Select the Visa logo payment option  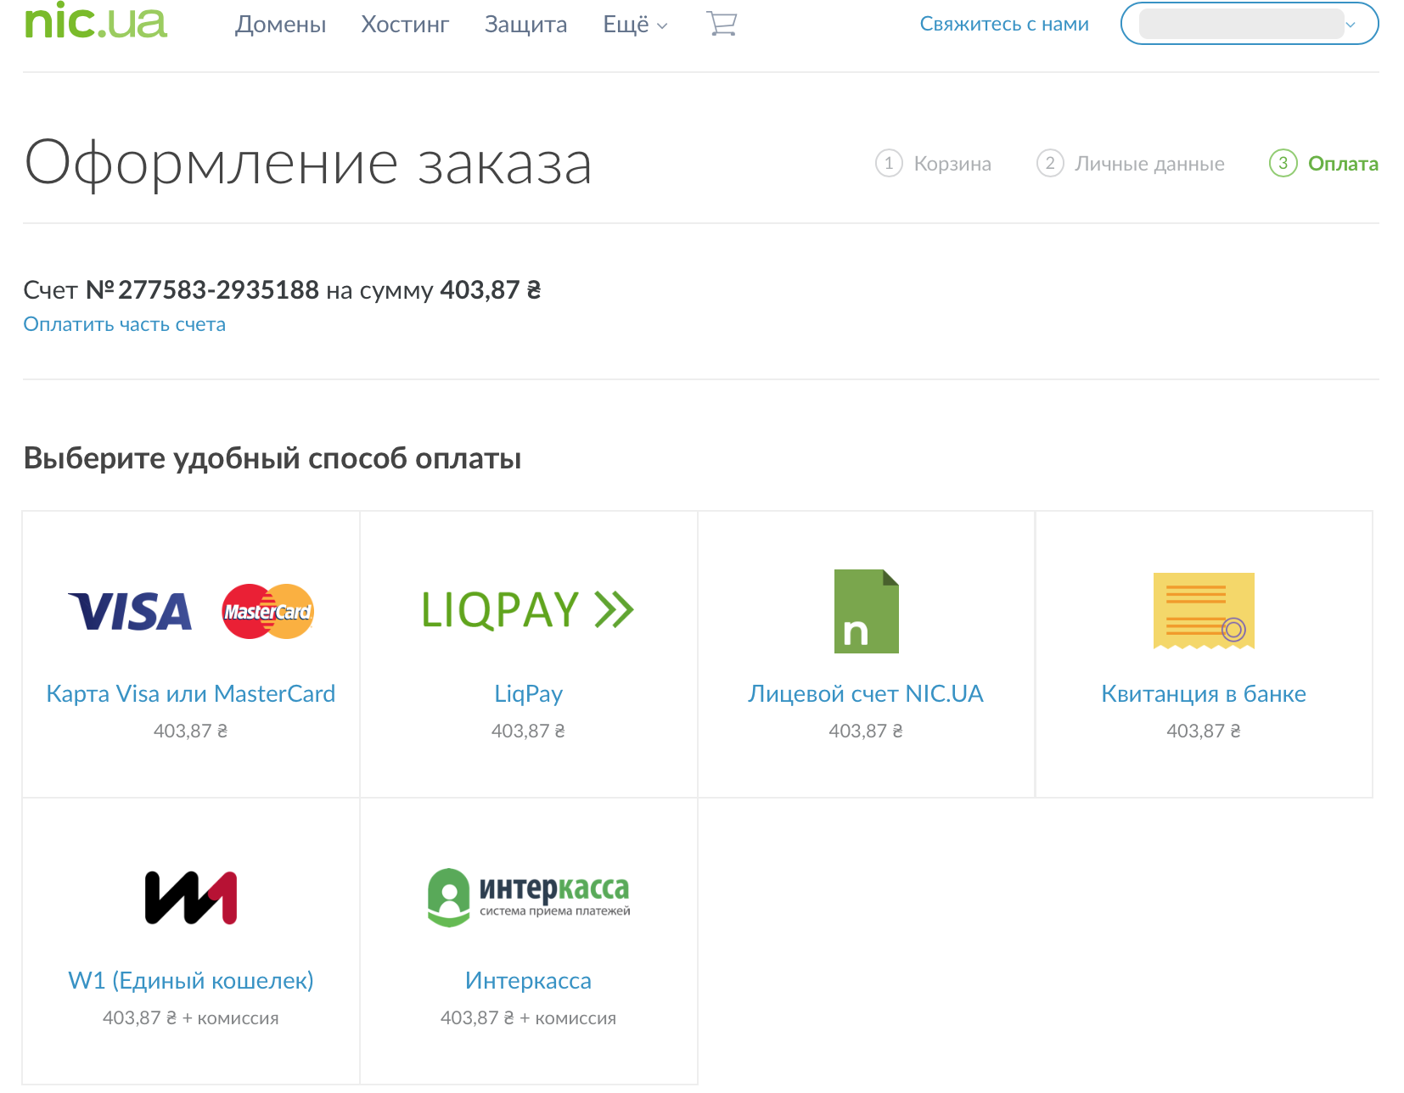tap(130, 612)
